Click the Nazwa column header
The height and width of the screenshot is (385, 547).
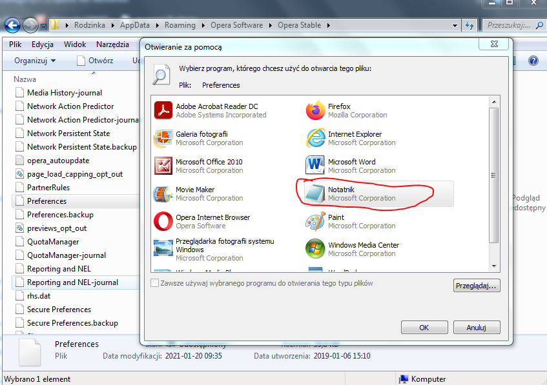coord(25,79)
